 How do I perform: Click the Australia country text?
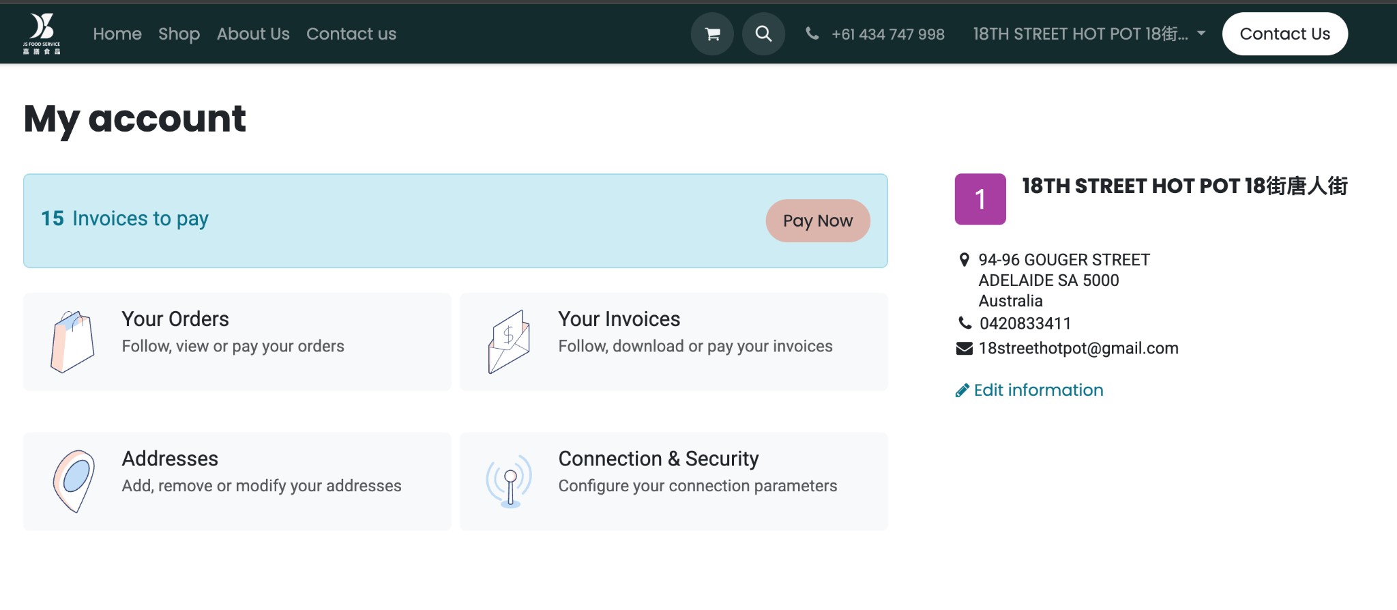click(1010, 301)
